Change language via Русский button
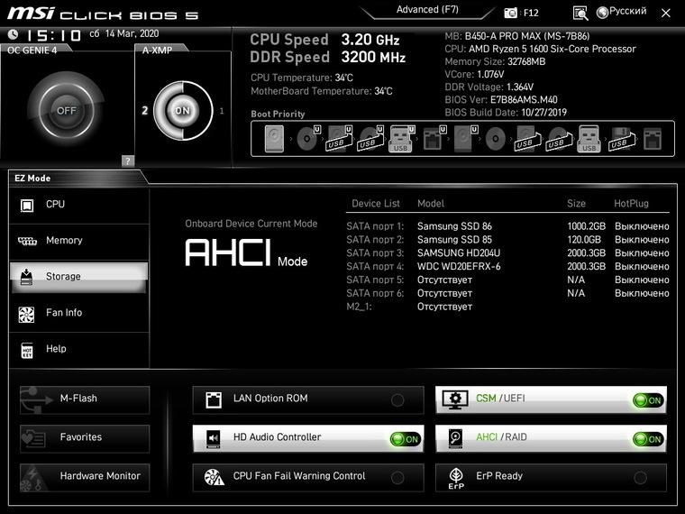Image resolution: width=685 pixels, height=514 pixels. [x=621, y=12]
